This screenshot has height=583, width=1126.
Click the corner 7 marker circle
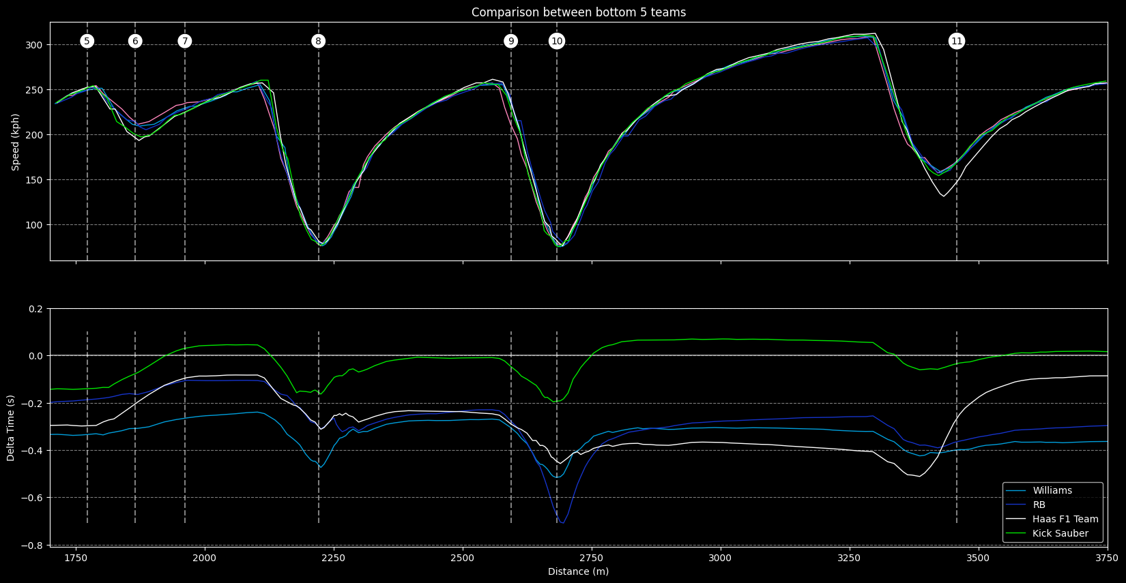[185, 42]
